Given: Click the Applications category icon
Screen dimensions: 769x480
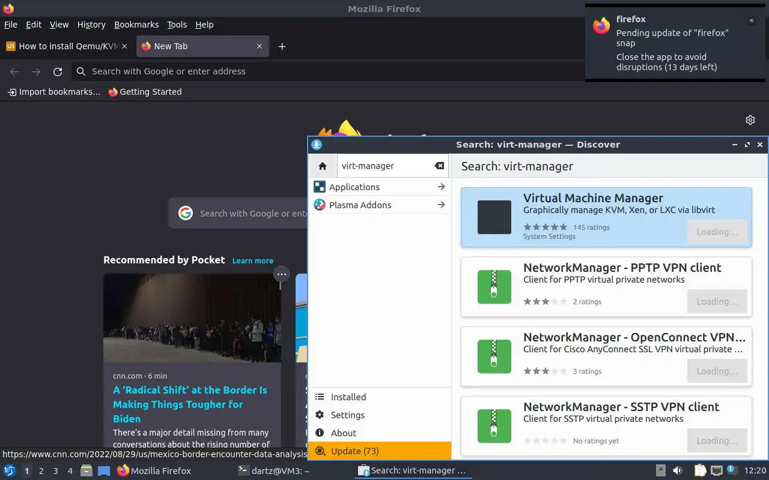Looking at the screenshot, I should pyautogui.click(x=320, y=187).
